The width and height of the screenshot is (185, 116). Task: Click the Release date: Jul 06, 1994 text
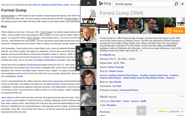(112, 63)
